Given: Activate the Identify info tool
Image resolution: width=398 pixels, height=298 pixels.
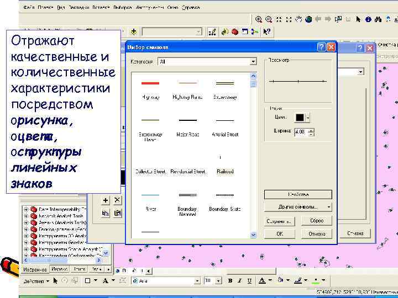Looking at the screenshot, I should [x=368, y=19].
